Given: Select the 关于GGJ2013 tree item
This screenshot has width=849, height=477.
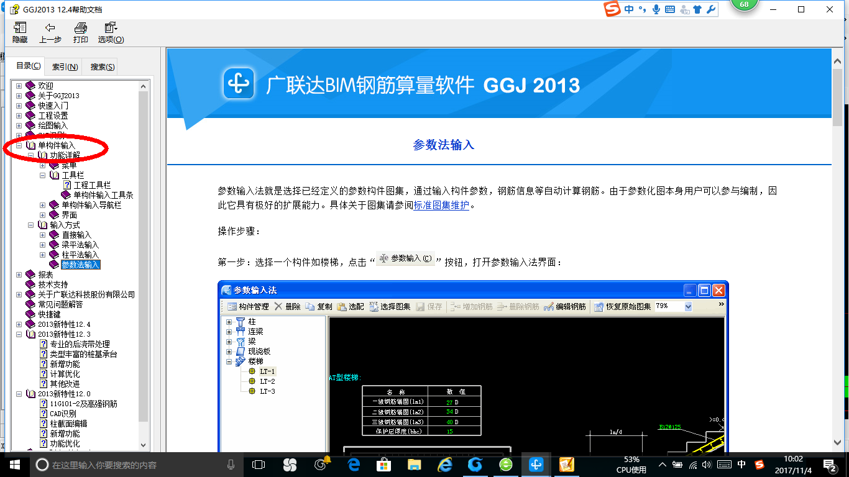Looking at the screenshot, I should pyautogui.click(x=58, y=96).
